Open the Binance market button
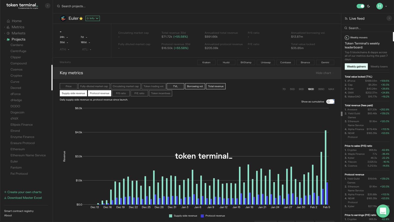The height and width of the screenshot is (222, 394). pyautogui.click(x=305, y=62)
